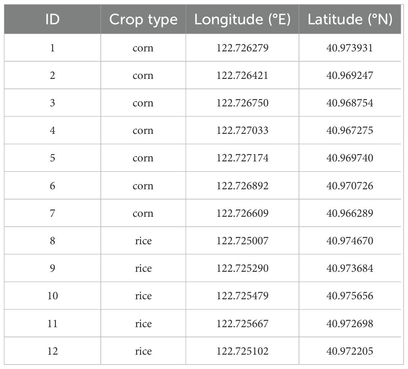
Task: Click ID cell number 7
Action: pos(52,213)
